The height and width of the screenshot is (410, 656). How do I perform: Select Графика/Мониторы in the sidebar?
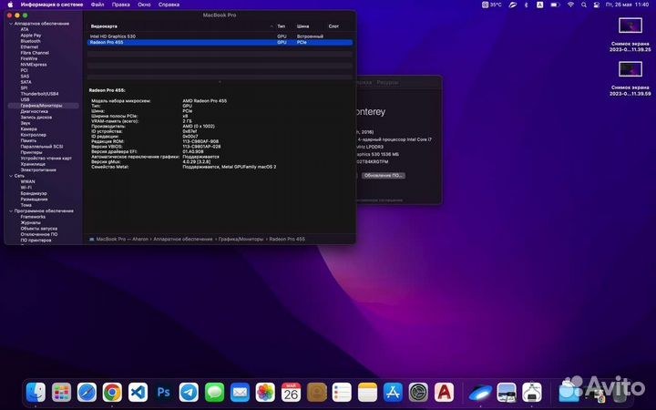pos(43,106)
